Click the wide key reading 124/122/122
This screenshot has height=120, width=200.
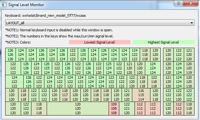coord(14,82)
